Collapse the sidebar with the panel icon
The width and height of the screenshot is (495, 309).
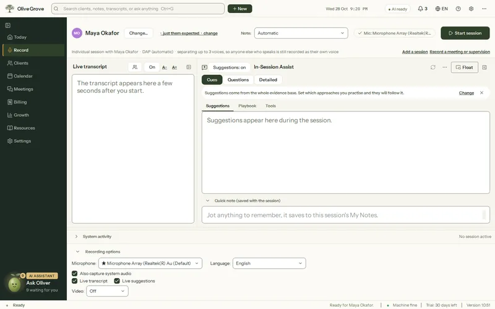click(8, 25)
